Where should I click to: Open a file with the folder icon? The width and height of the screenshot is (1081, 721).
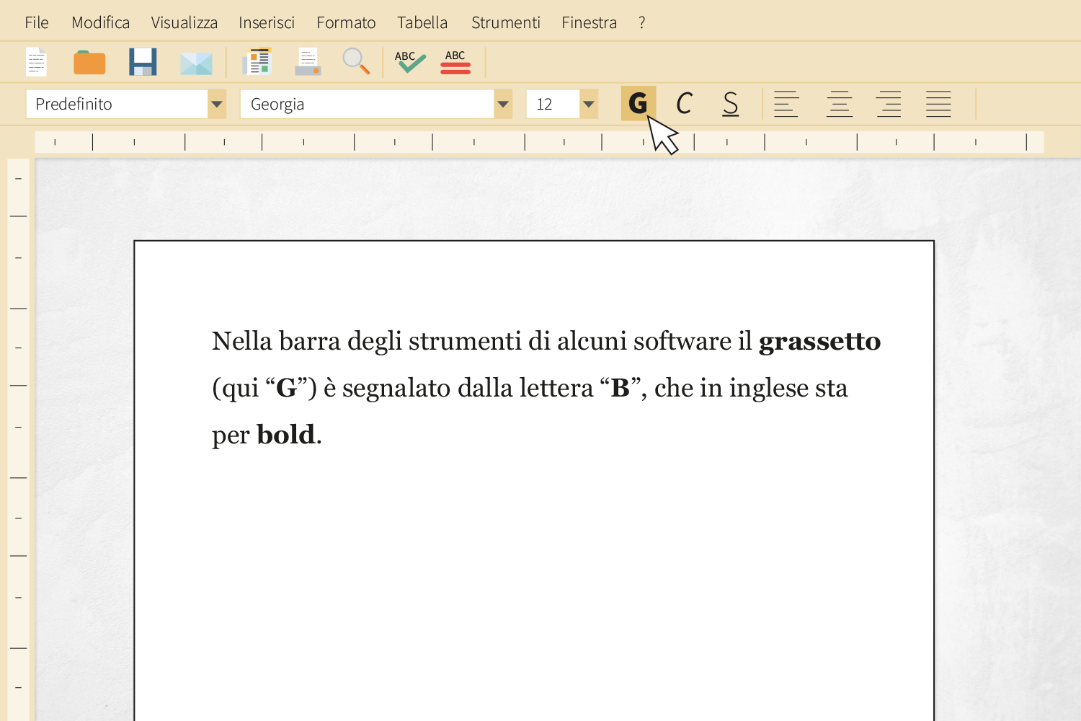tap(89, 63)
